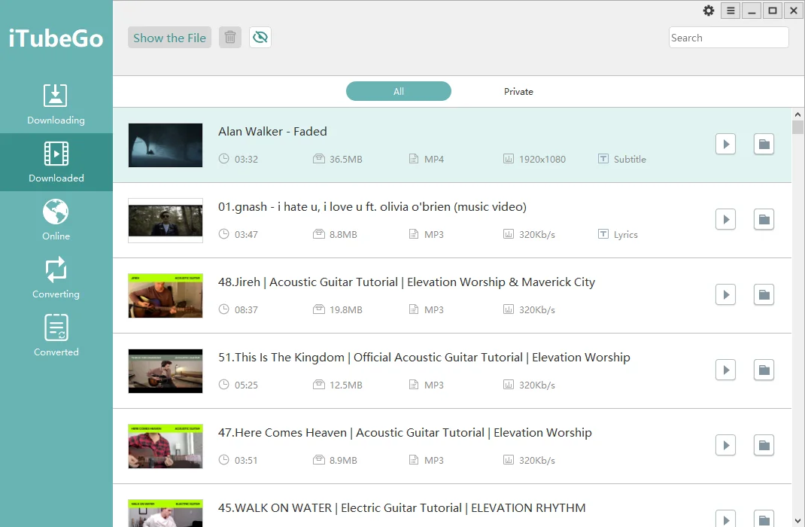
Task: Toggle the private mode eye icon
Action: (x=260, y=38)
